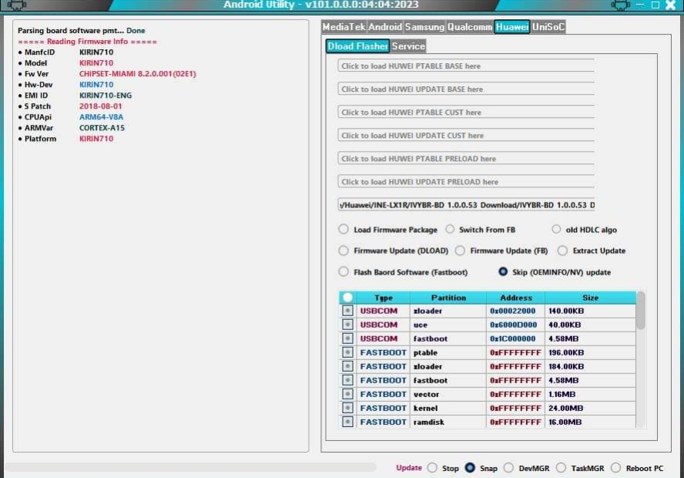Screen dimensions: 684x478
Task: Tick the FASTBOOT ptable row checkbox
Action: (347, 352)
